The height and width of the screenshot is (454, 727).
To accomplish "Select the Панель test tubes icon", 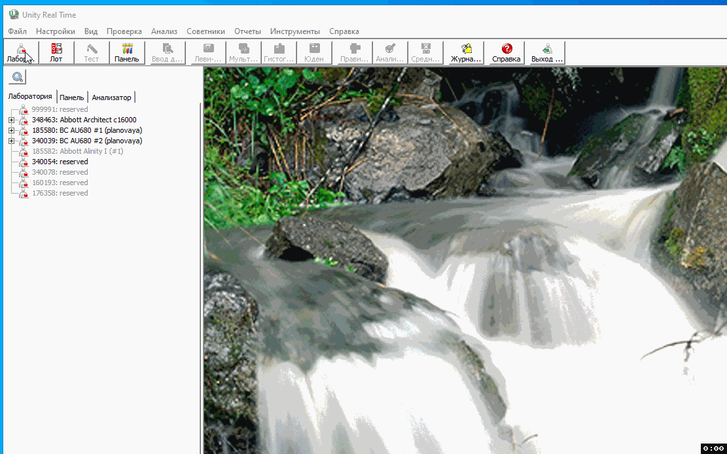I will tap(127, 52).
